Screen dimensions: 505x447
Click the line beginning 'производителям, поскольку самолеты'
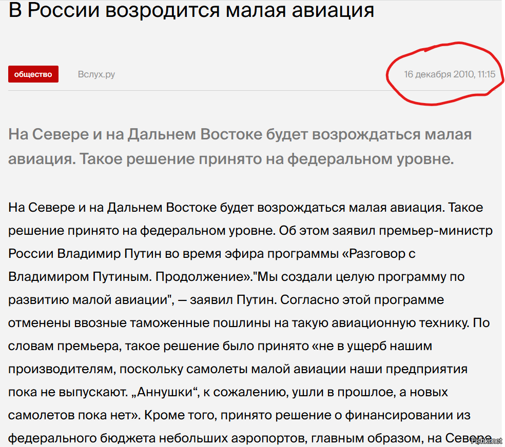(x=238, y=369)
